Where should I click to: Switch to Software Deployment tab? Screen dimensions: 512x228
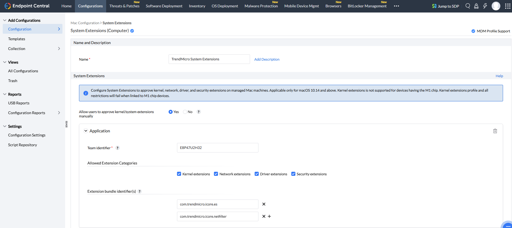point(164,6)
